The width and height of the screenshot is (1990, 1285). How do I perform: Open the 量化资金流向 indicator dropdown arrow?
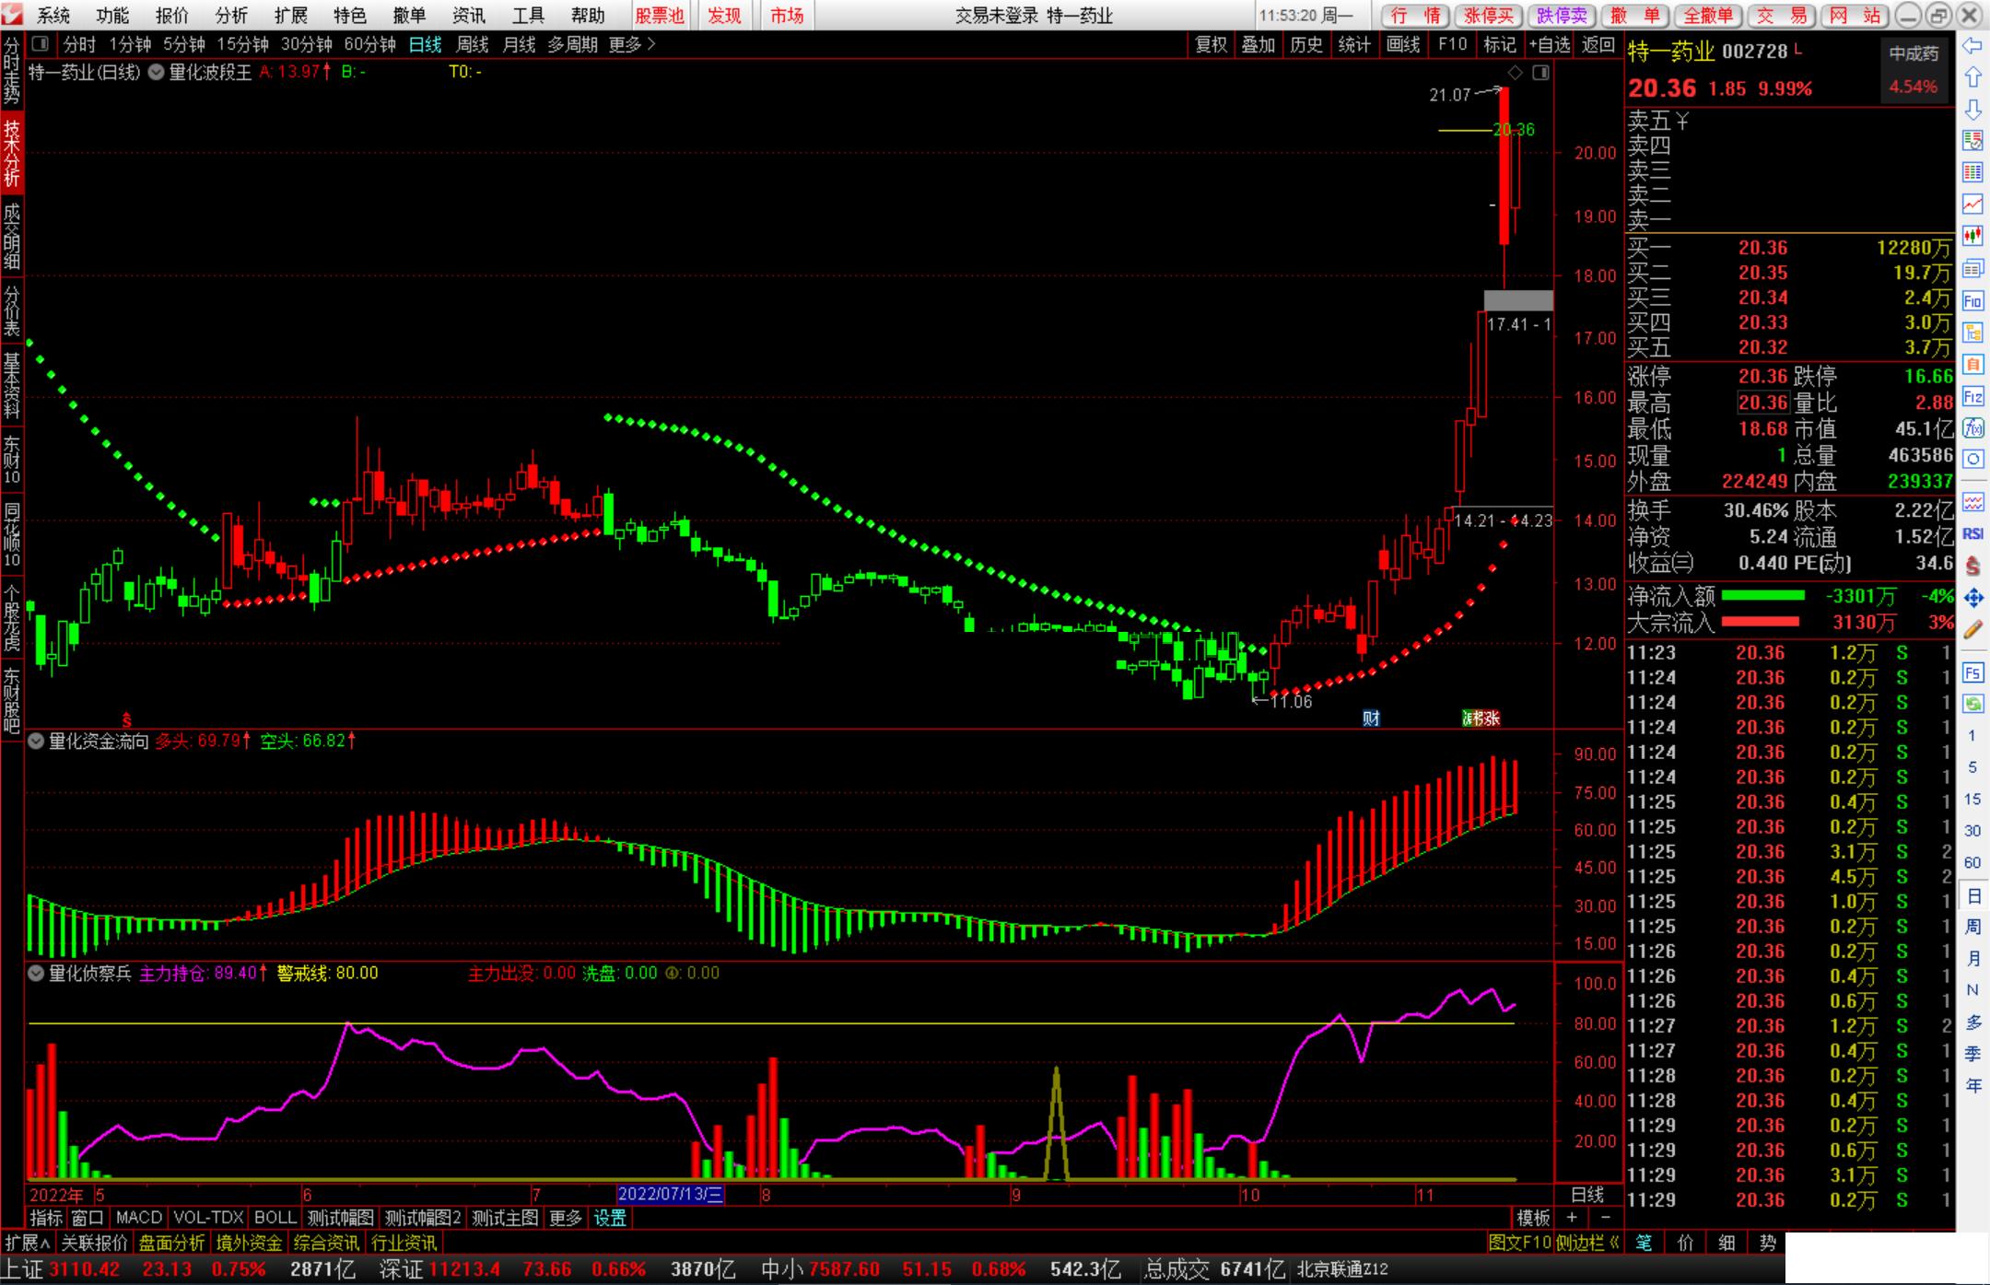[36, 741]
